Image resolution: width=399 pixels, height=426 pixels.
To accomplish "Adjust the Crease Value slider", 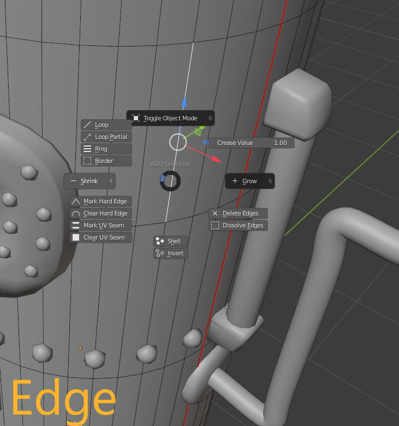I will (x=252, y=143).
